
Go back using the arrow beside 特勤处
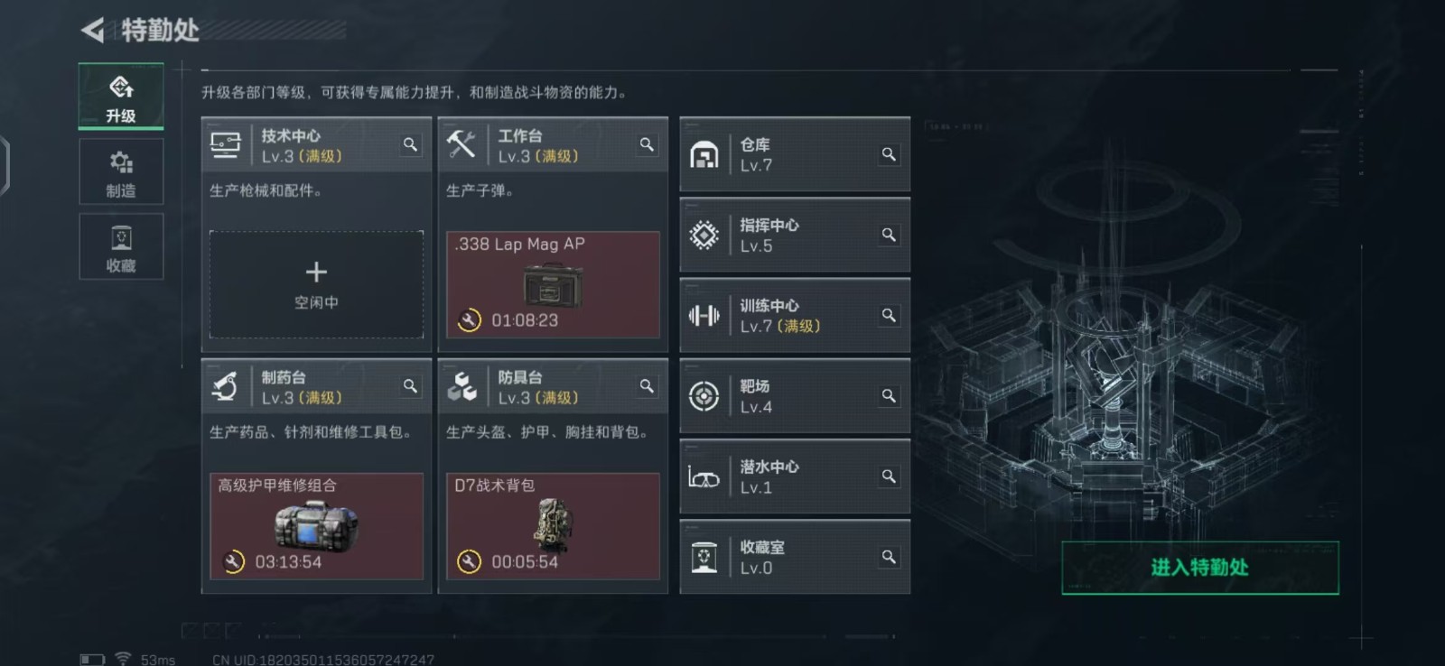(93, 30)
